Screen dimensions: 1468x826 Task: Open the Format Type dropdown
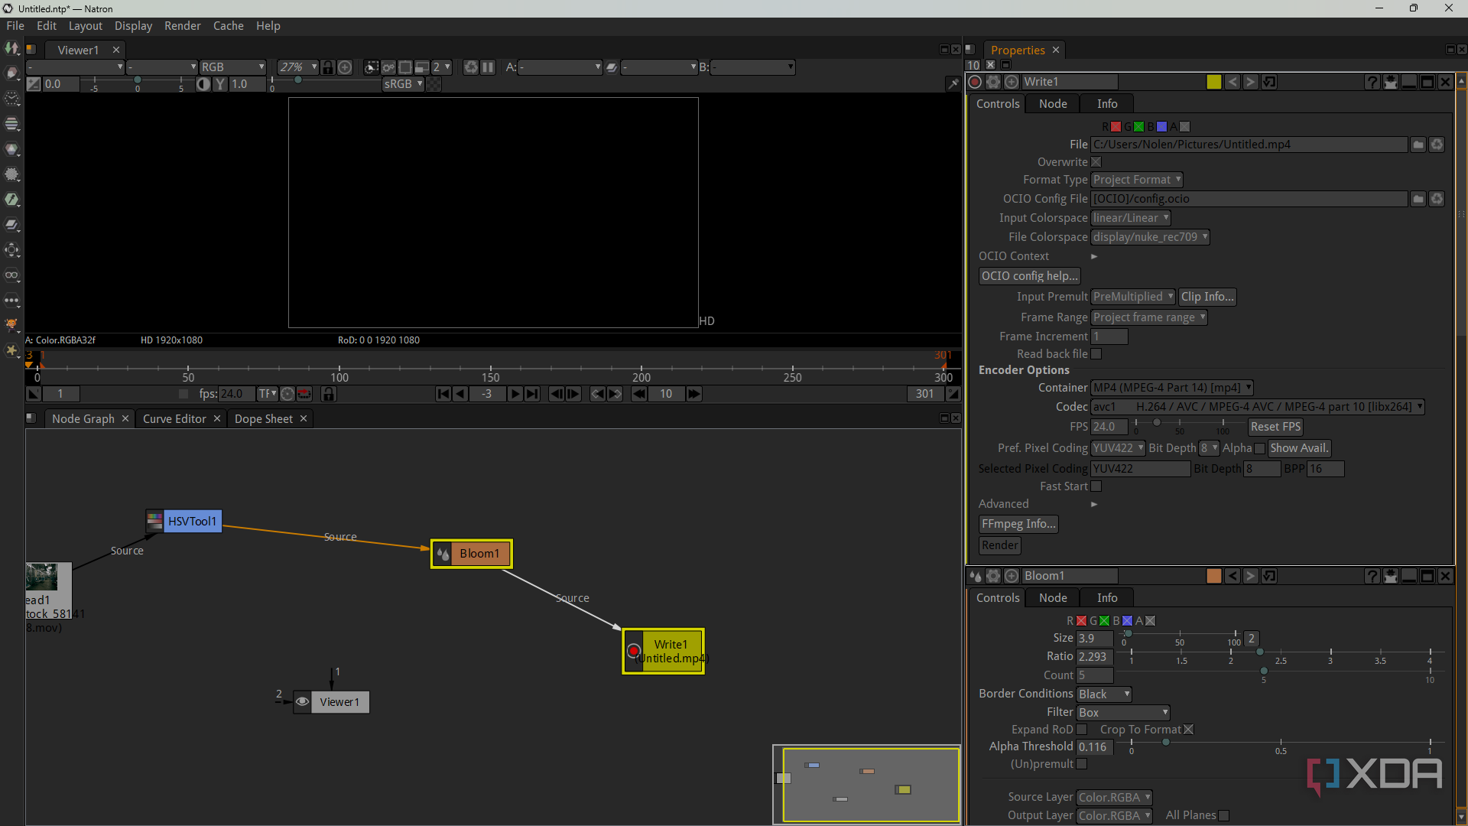(1137, 180)
